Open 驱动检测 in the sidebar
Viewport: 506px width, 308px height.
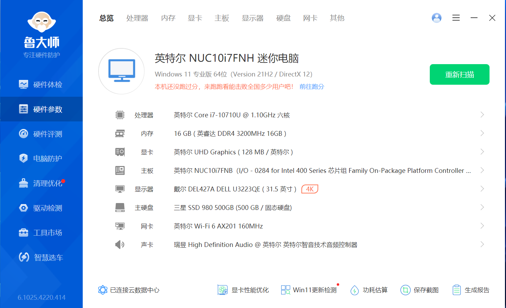click(x=41, y=208)
